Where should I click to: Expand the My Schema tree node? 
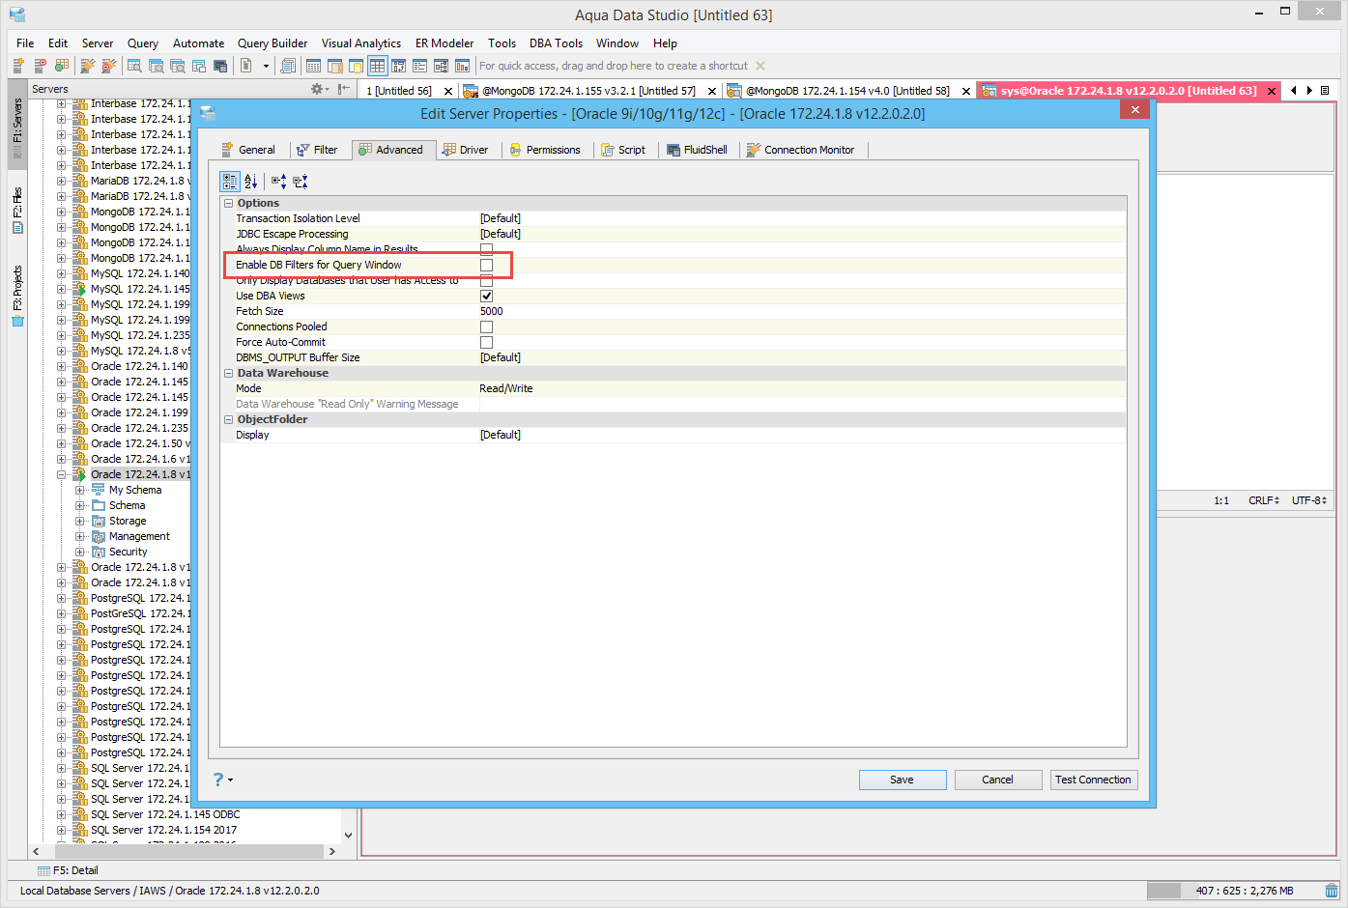click(80, 490)
